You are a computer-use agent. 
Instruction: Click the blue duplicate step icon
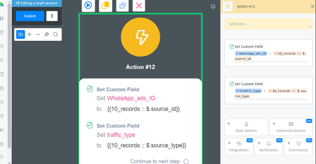122,6
